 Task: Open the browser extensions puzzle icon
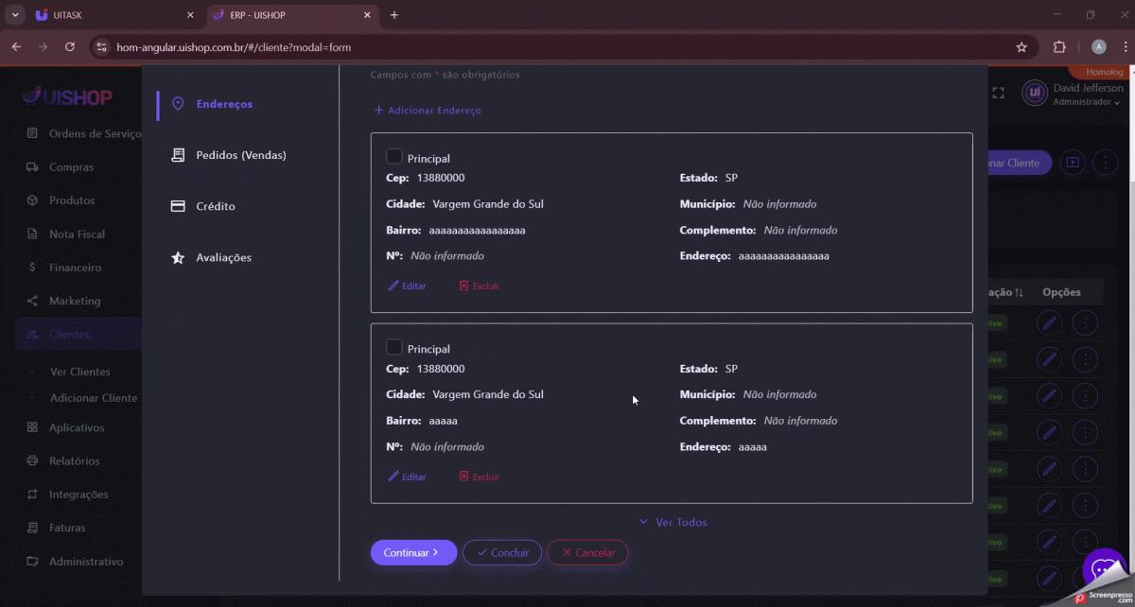pos(1059,47)
